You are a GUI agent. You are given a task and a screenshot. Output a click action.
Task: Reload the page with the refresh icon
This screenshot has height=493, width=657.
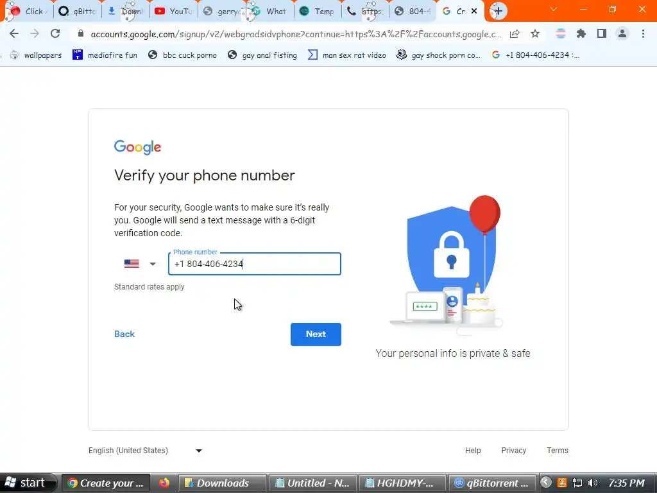pos(55,34)
